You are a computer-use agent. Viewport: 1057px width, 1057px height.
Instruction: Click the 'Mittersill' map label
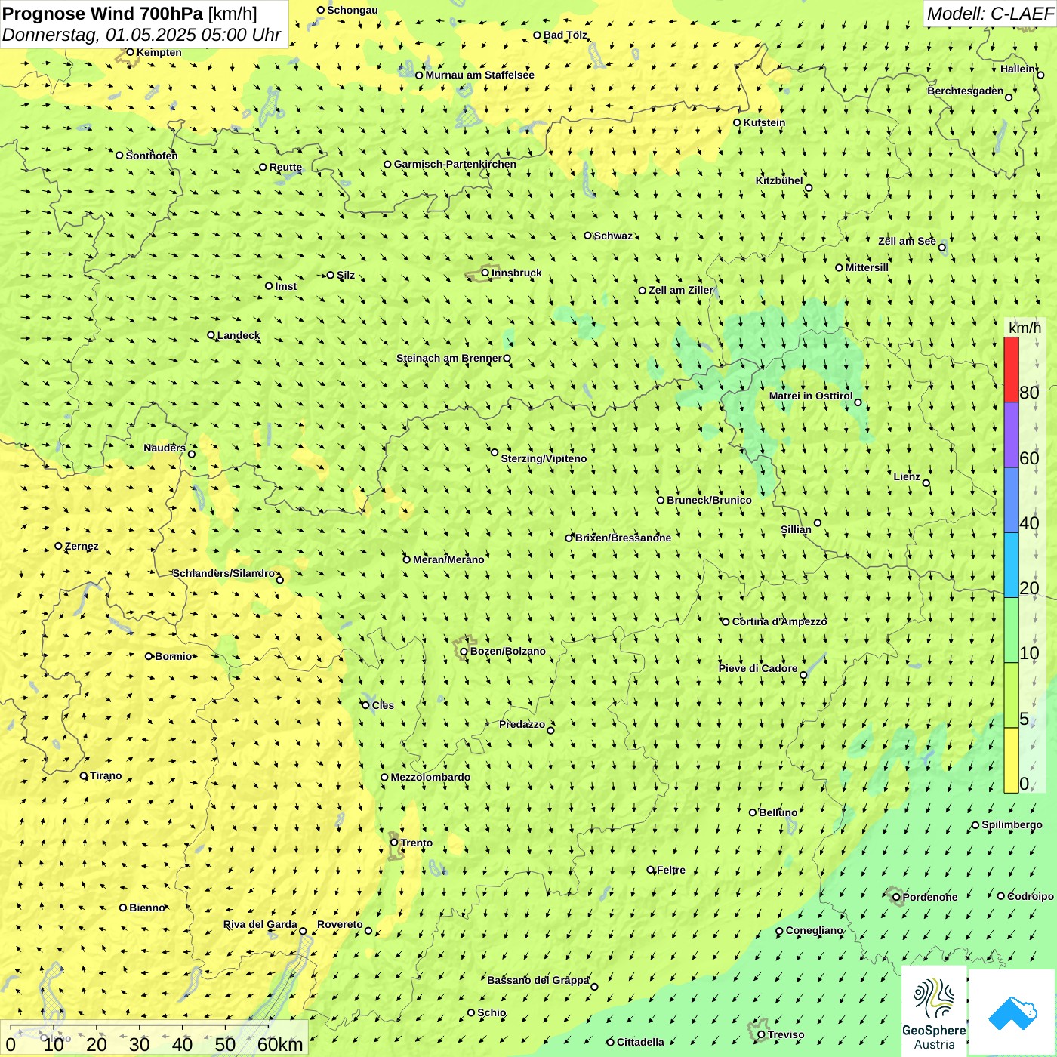(x=867, y=267)
